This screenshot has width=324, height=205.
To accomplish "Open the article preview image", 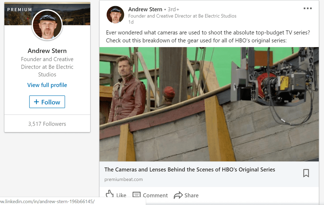I will click(x=209, y=104).
